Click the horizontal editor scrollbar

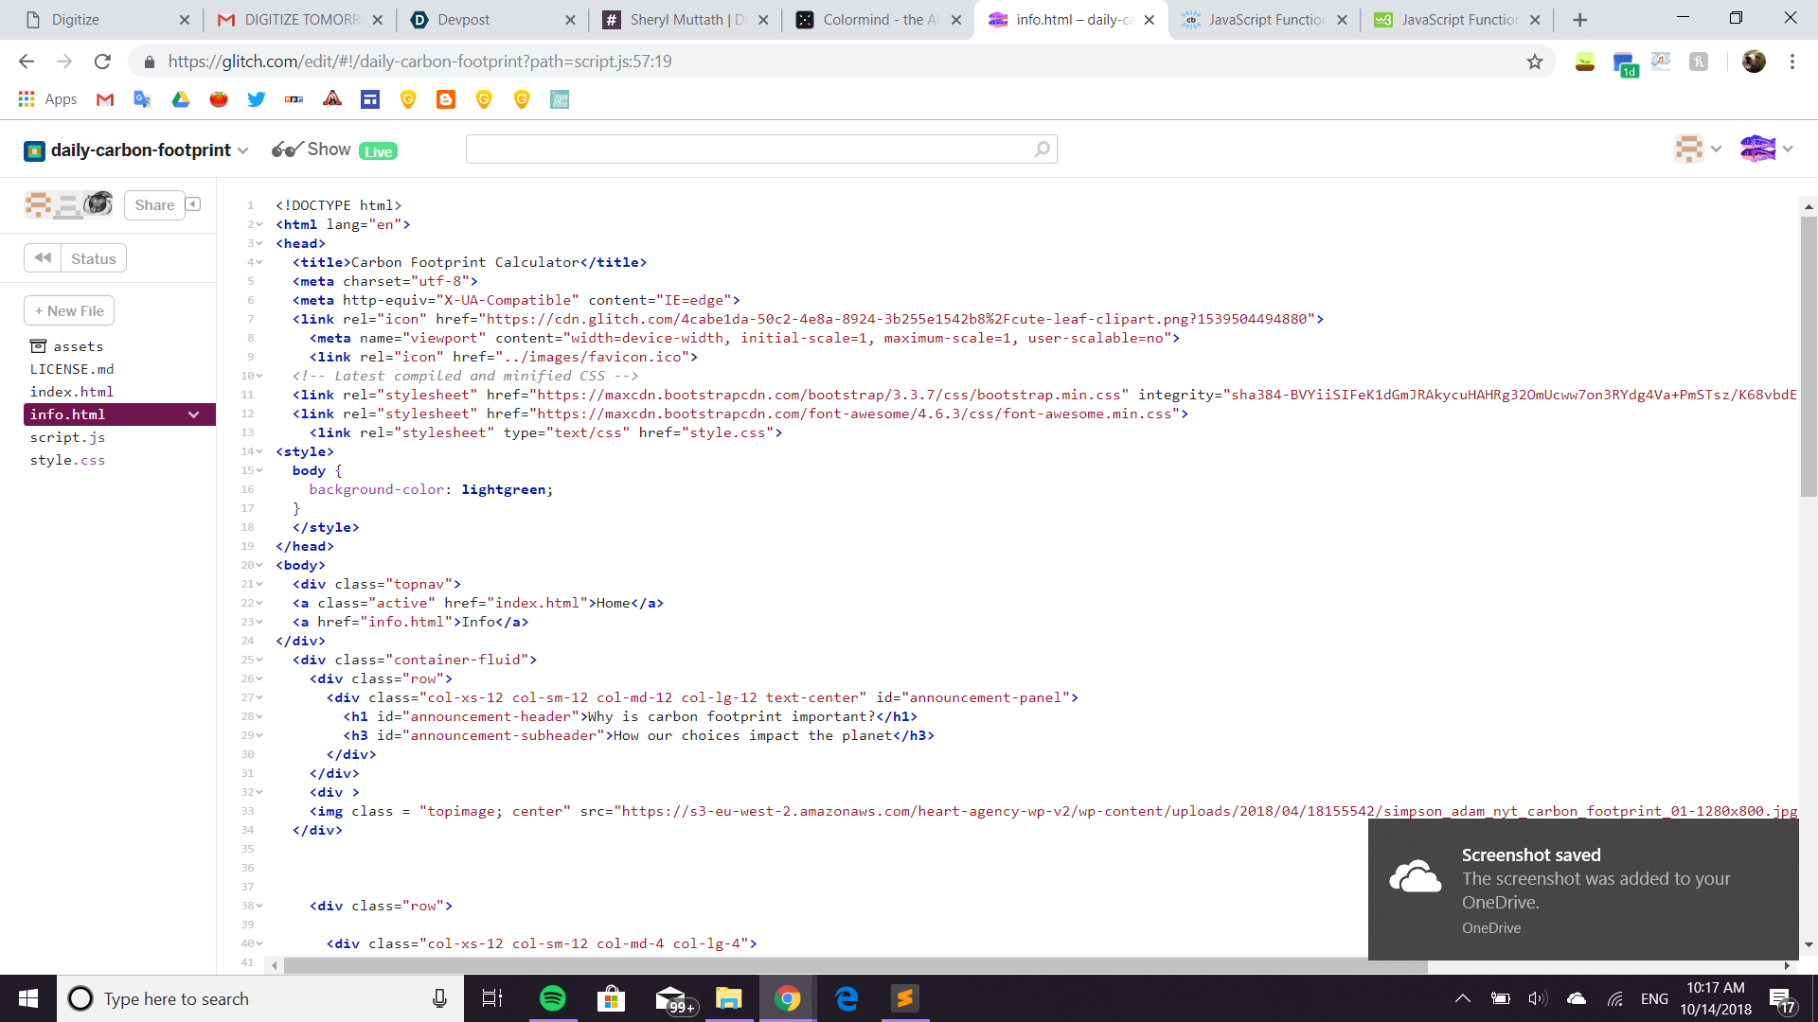[x=852, y=965]
